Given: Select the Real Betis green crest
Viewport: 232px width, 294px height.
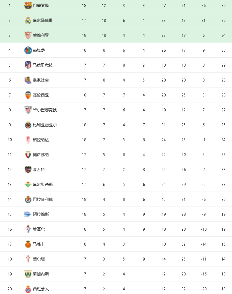Looking at the screenshot, I should tap(28, 185).
